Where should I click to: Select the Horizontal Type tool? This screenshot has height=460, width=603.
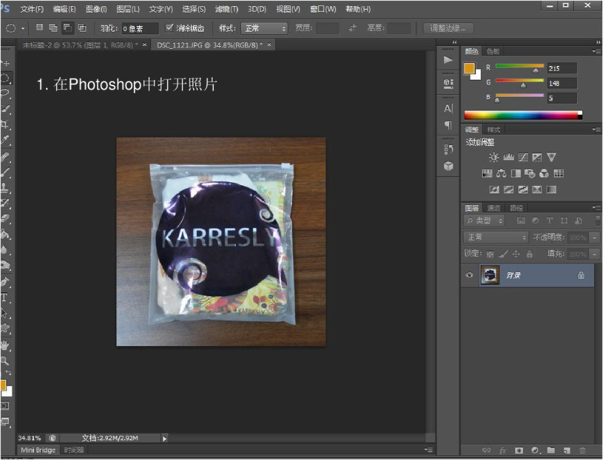point(4,297)
